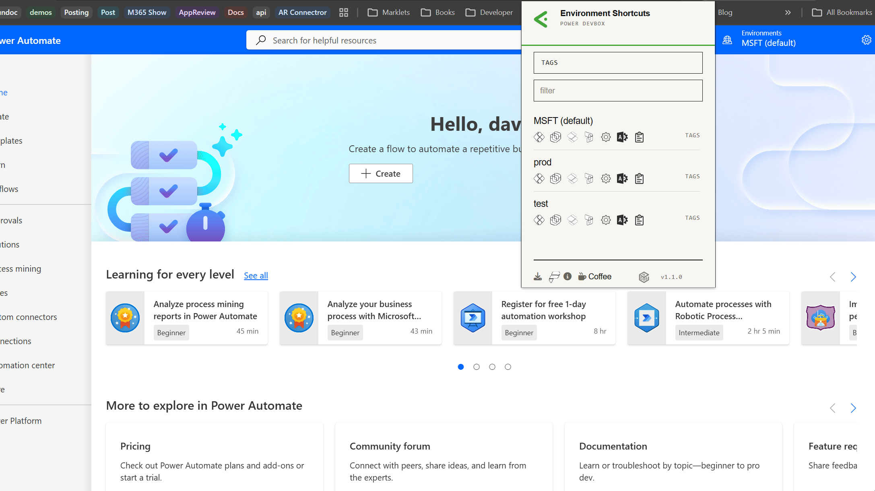This screenshot has height=491, width=875.
Task: Show previous More to explore cards
Action: point(833,408)
